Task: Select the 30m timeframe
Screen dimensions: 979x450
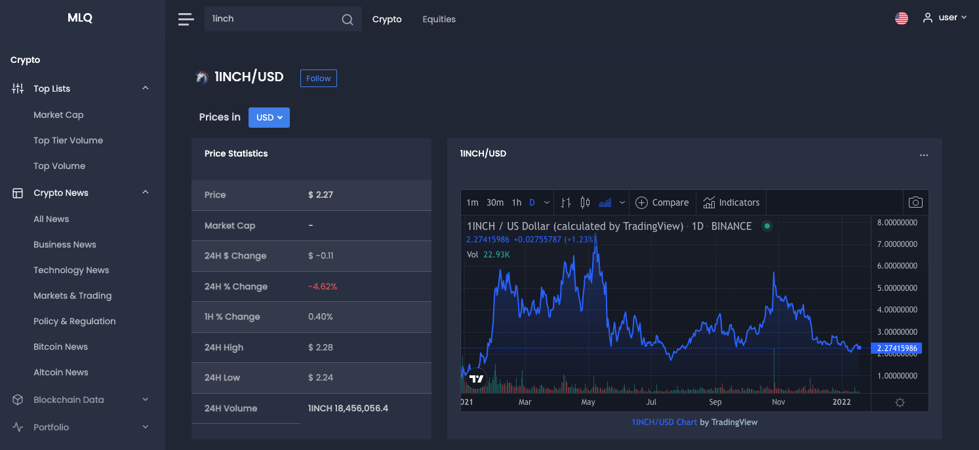Action: [495, 202]
